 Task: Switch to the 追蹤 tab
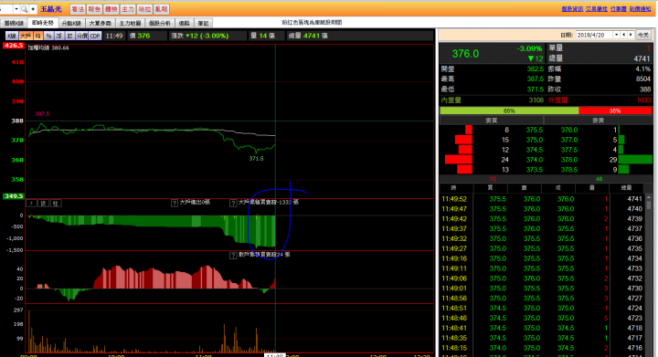click(185, 23)
